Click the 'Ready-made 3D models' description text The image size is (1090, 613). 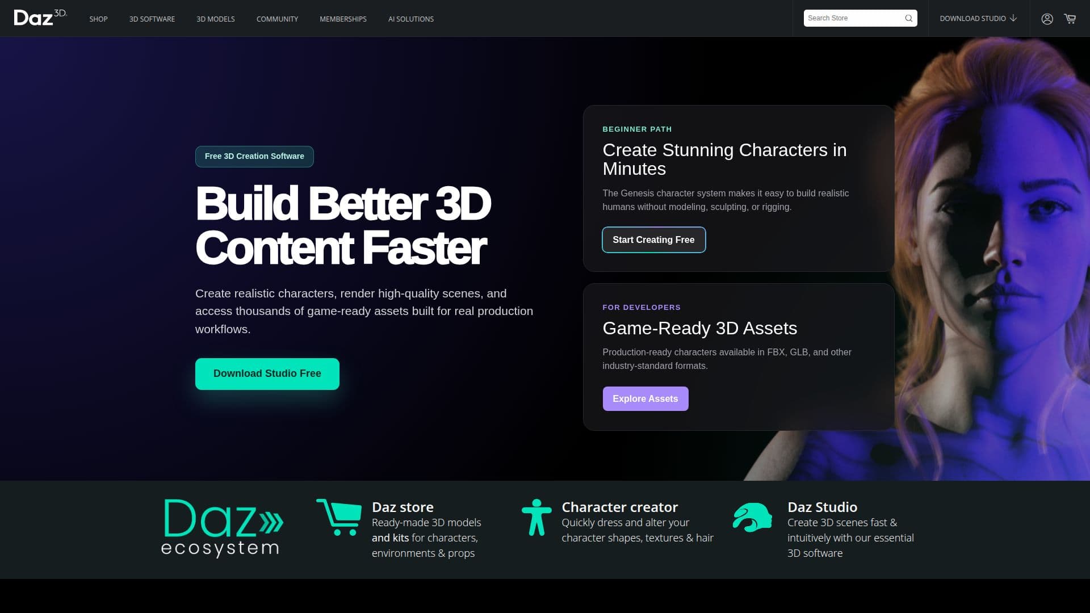point(426,538)
